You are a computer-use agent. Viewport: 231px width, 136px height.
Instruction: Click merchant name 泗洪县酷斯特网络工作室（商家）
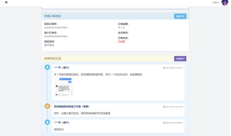coord(72,107)
